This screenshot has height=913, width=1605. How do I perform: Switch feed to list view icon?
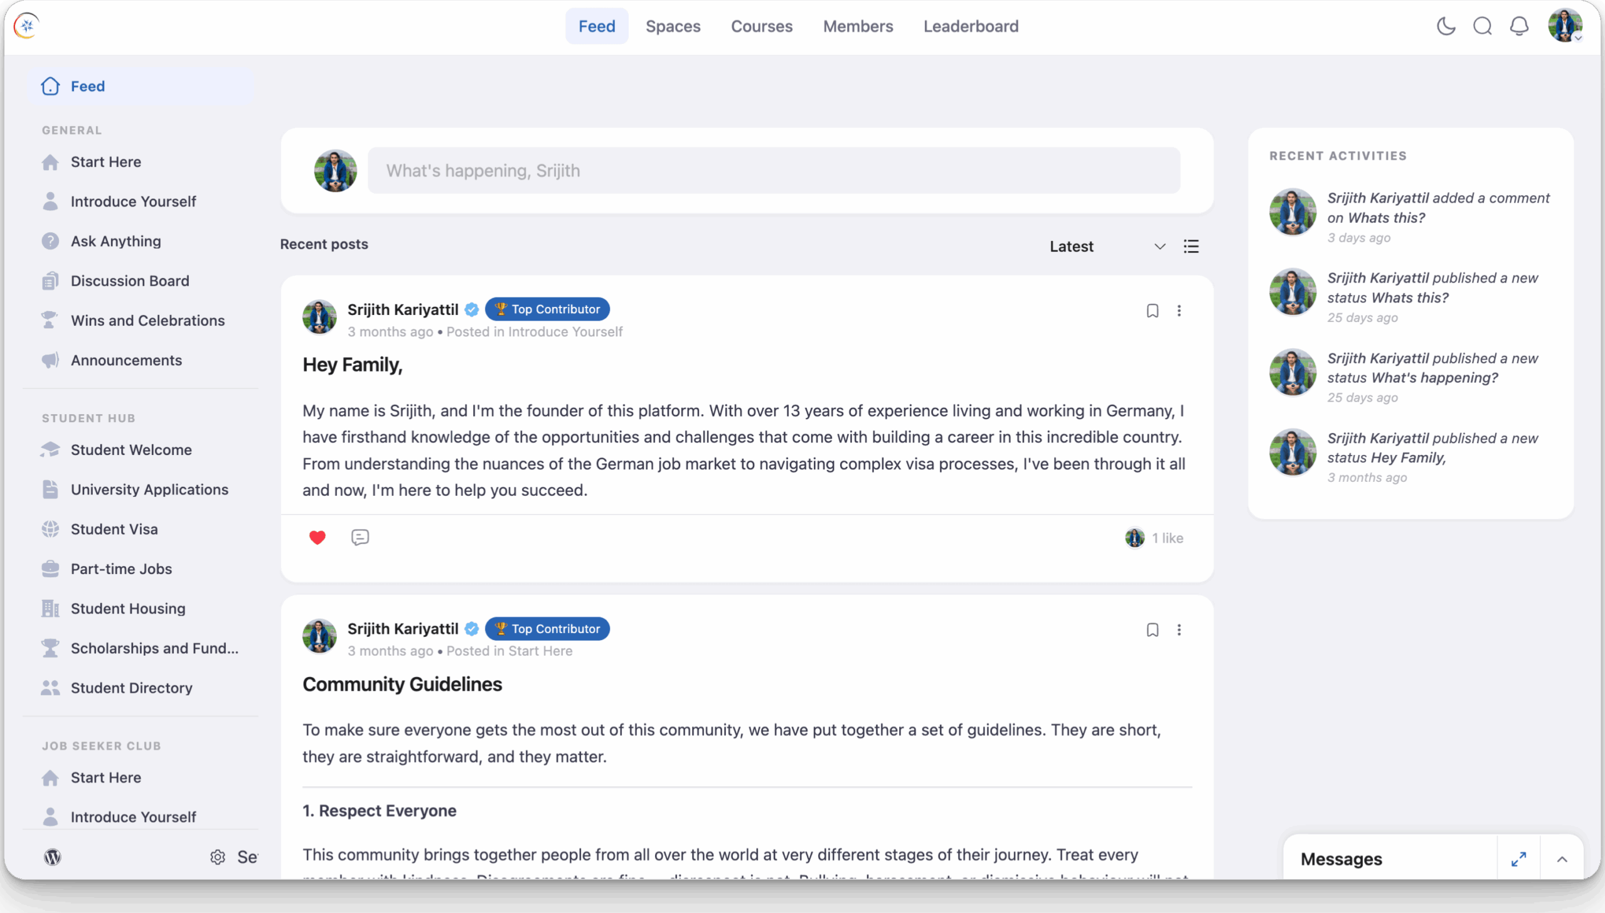coord(1191,247)
